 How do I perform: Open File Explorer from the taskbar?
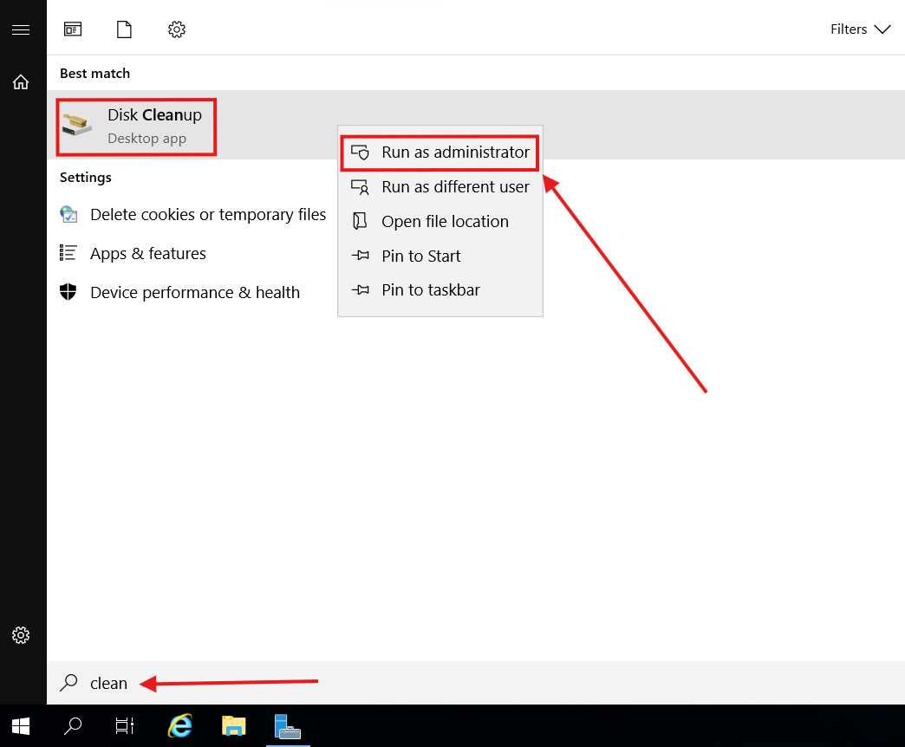233,725
